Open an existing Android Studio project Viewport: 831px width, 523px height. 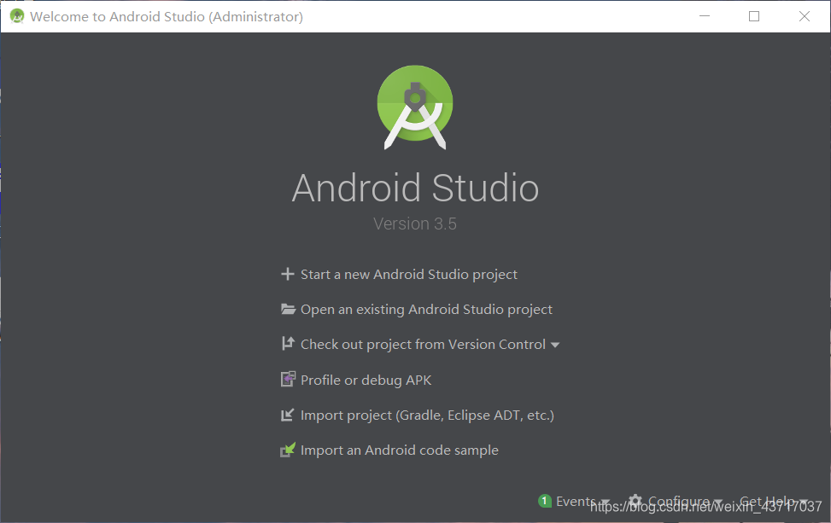click(426, 309)
